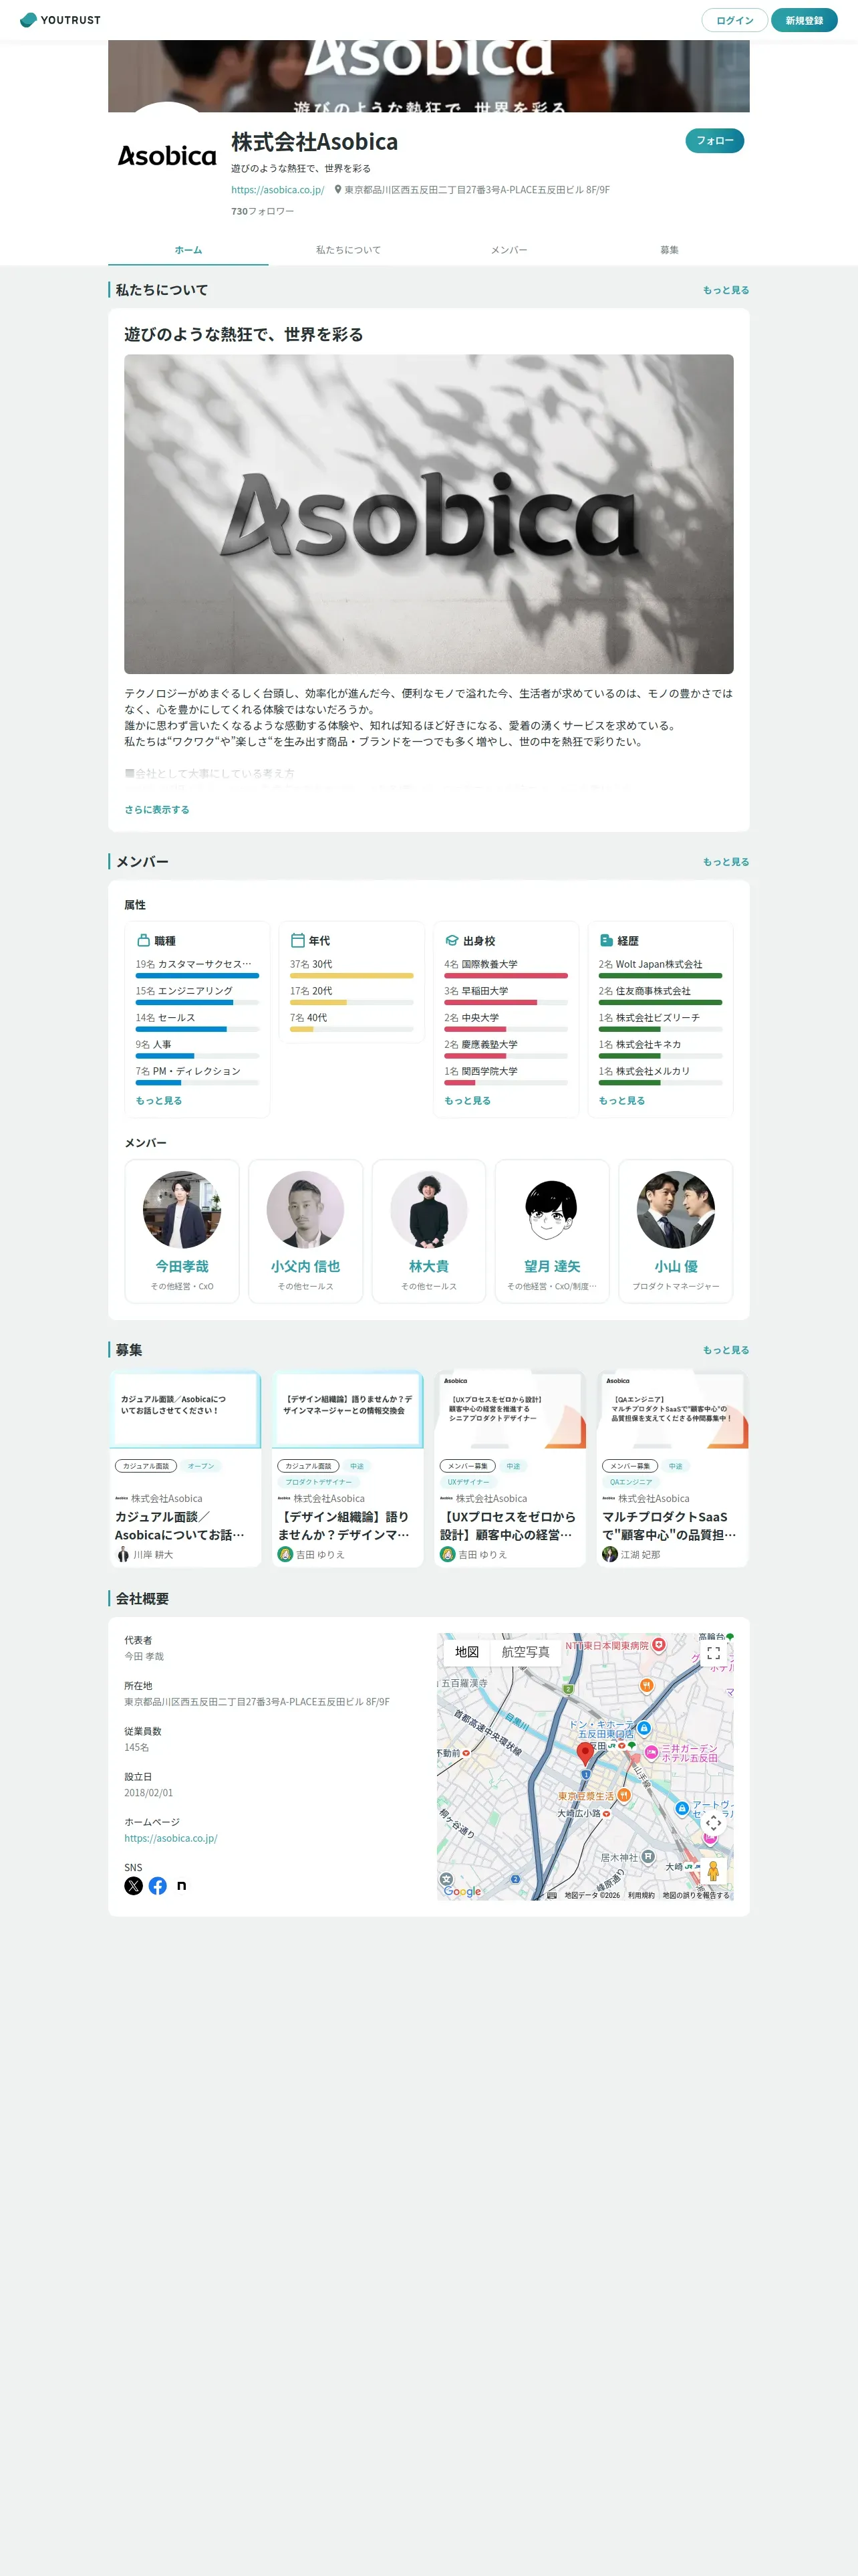Viewport: 858px width, 2576px height.
Task: Click 江湖 妃那's avatar on QA card
Action: (x=609, y=1554)
